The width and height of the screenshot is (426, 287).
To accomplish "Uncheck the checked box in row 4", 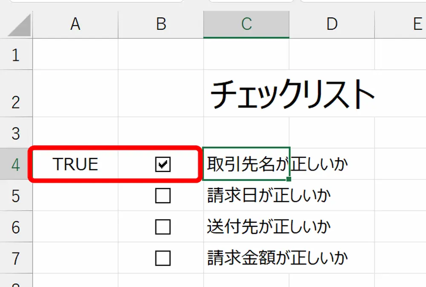I will [x=163, y=164].
